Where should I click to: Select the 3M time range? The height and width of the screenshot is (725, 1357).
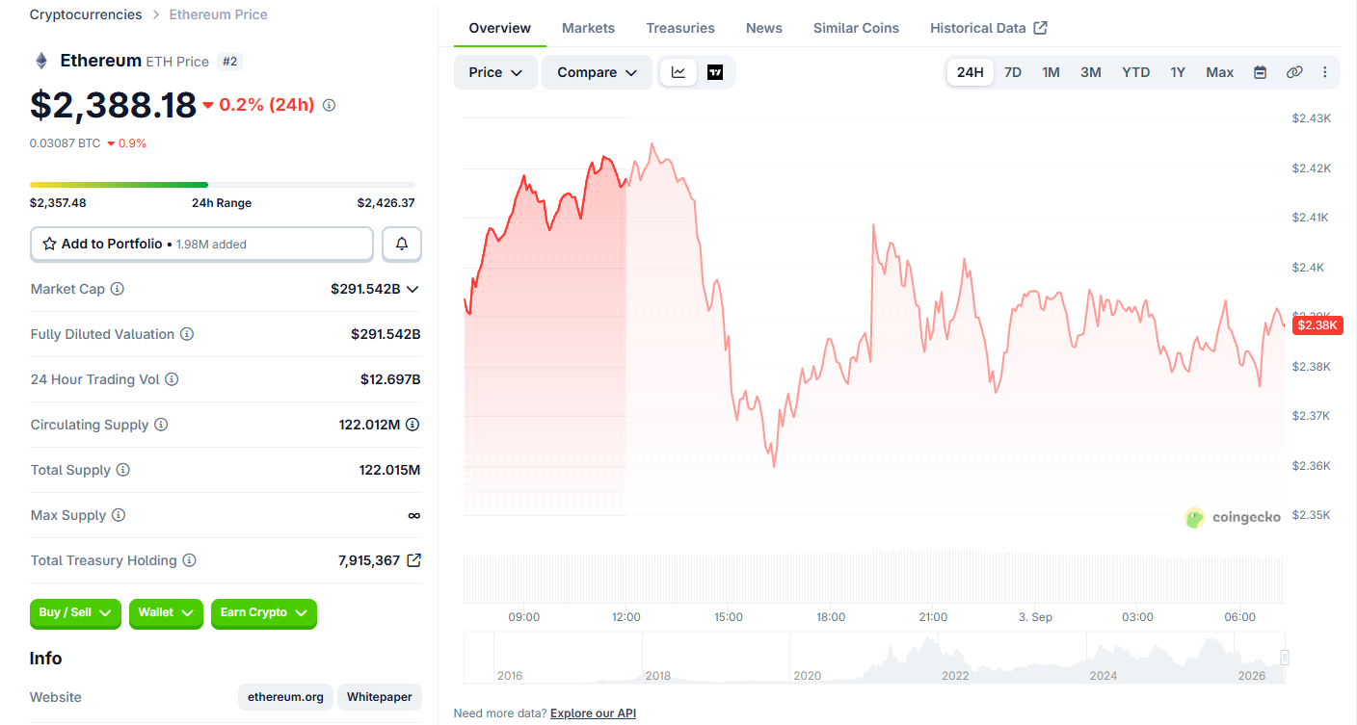[x=1091, y=72]
